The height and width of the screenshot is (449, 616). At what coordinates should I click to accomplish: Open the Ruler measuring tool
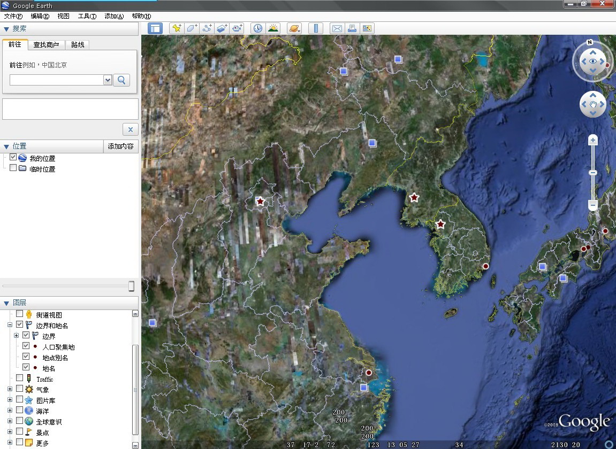click(x=316, y=28)
